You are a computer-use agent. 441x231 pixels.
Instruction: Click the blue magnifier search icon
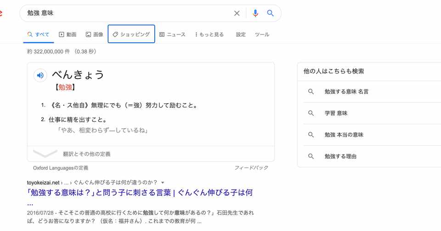[271, 13]
